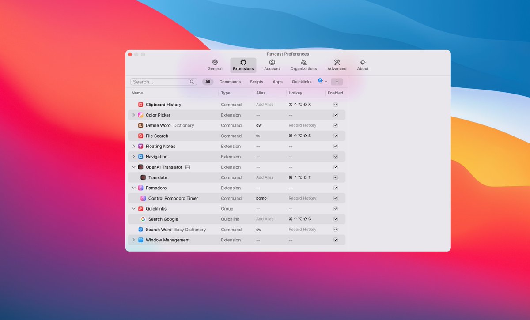Uncheck Enabled for Define Word
The width and height of the screenshot is (530, 320).
(336, 125)
